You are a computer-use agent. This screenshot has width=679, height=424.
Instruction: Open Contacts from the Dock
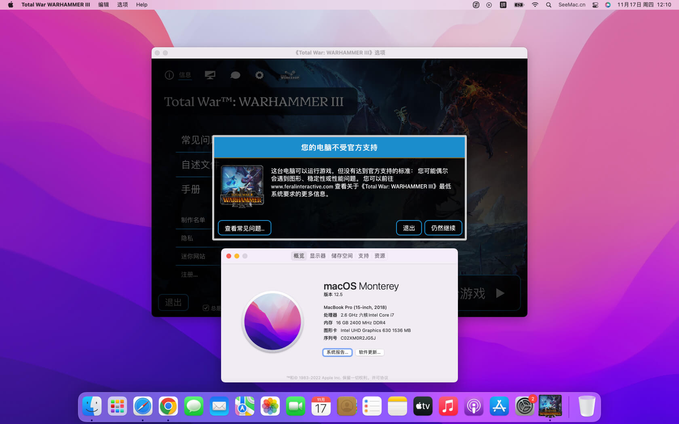tap(346, 406)
